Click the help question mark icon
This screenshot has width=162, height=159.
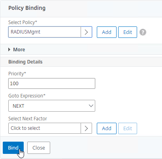pyautogui.click(x=143, y=32)
